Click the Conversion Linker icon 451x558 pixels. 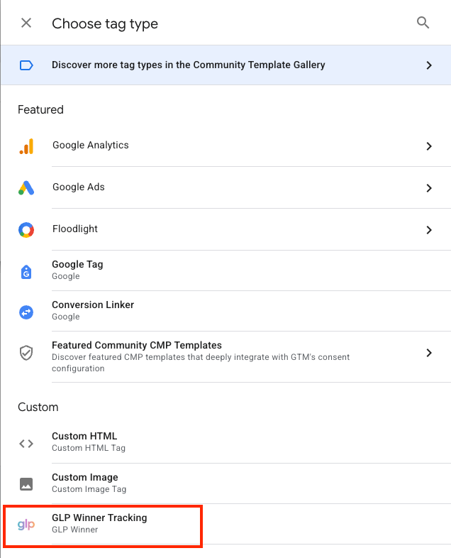coord(26,311)
